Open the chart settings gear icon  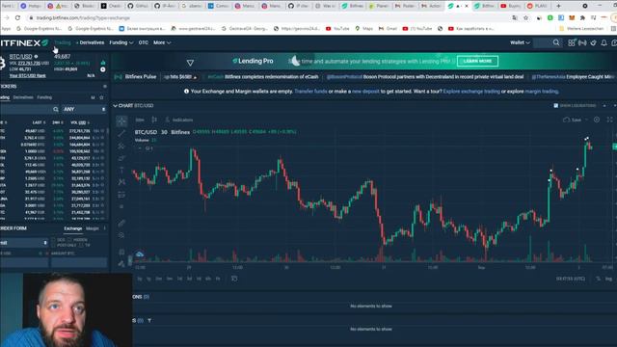point(597,120)
